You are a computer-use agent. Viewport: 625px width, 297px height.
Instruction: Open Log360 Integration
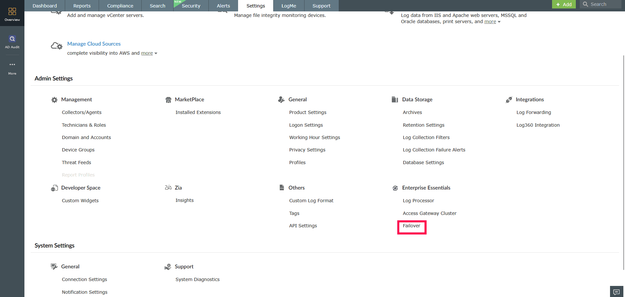pyautogui.click(x=538, y=125)
